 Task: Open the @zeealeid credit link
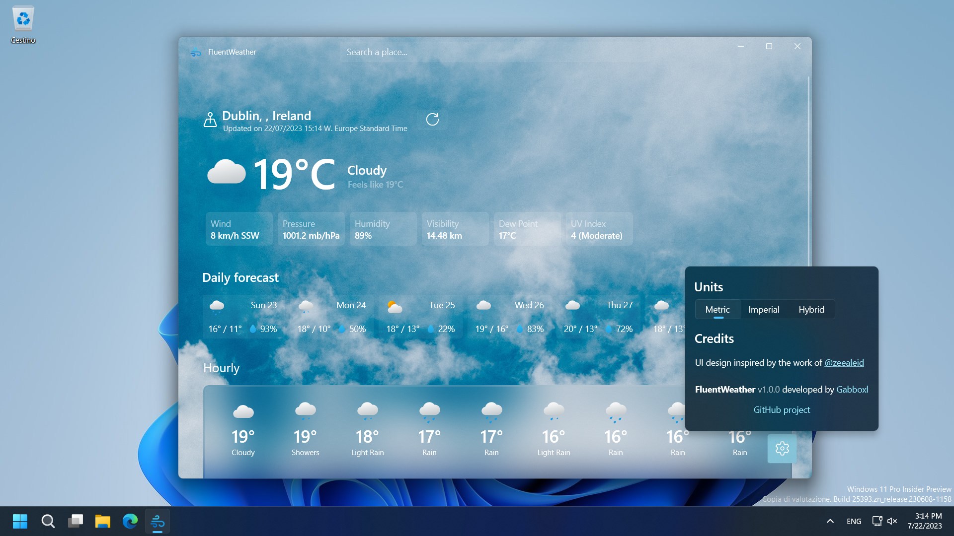click(x=844, y=363)
